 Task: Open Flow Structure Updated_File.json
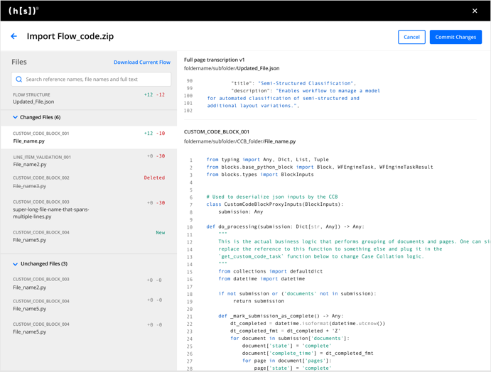(x=89, y=98)
